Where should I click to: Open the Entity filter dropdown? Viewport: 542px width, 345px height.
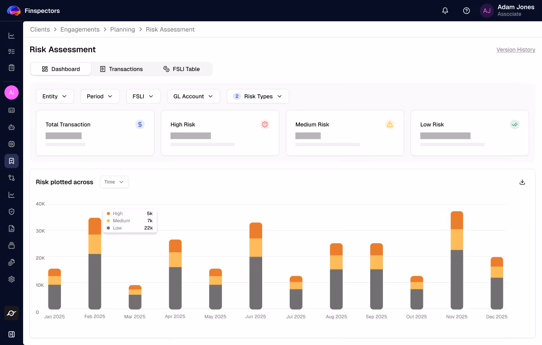pyautogui.click(x=55, y=96)
